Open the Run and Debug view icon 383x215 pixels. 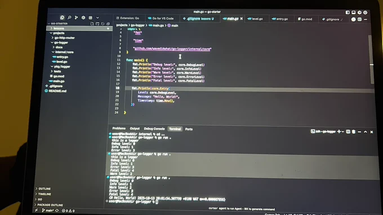pos(83,17)
